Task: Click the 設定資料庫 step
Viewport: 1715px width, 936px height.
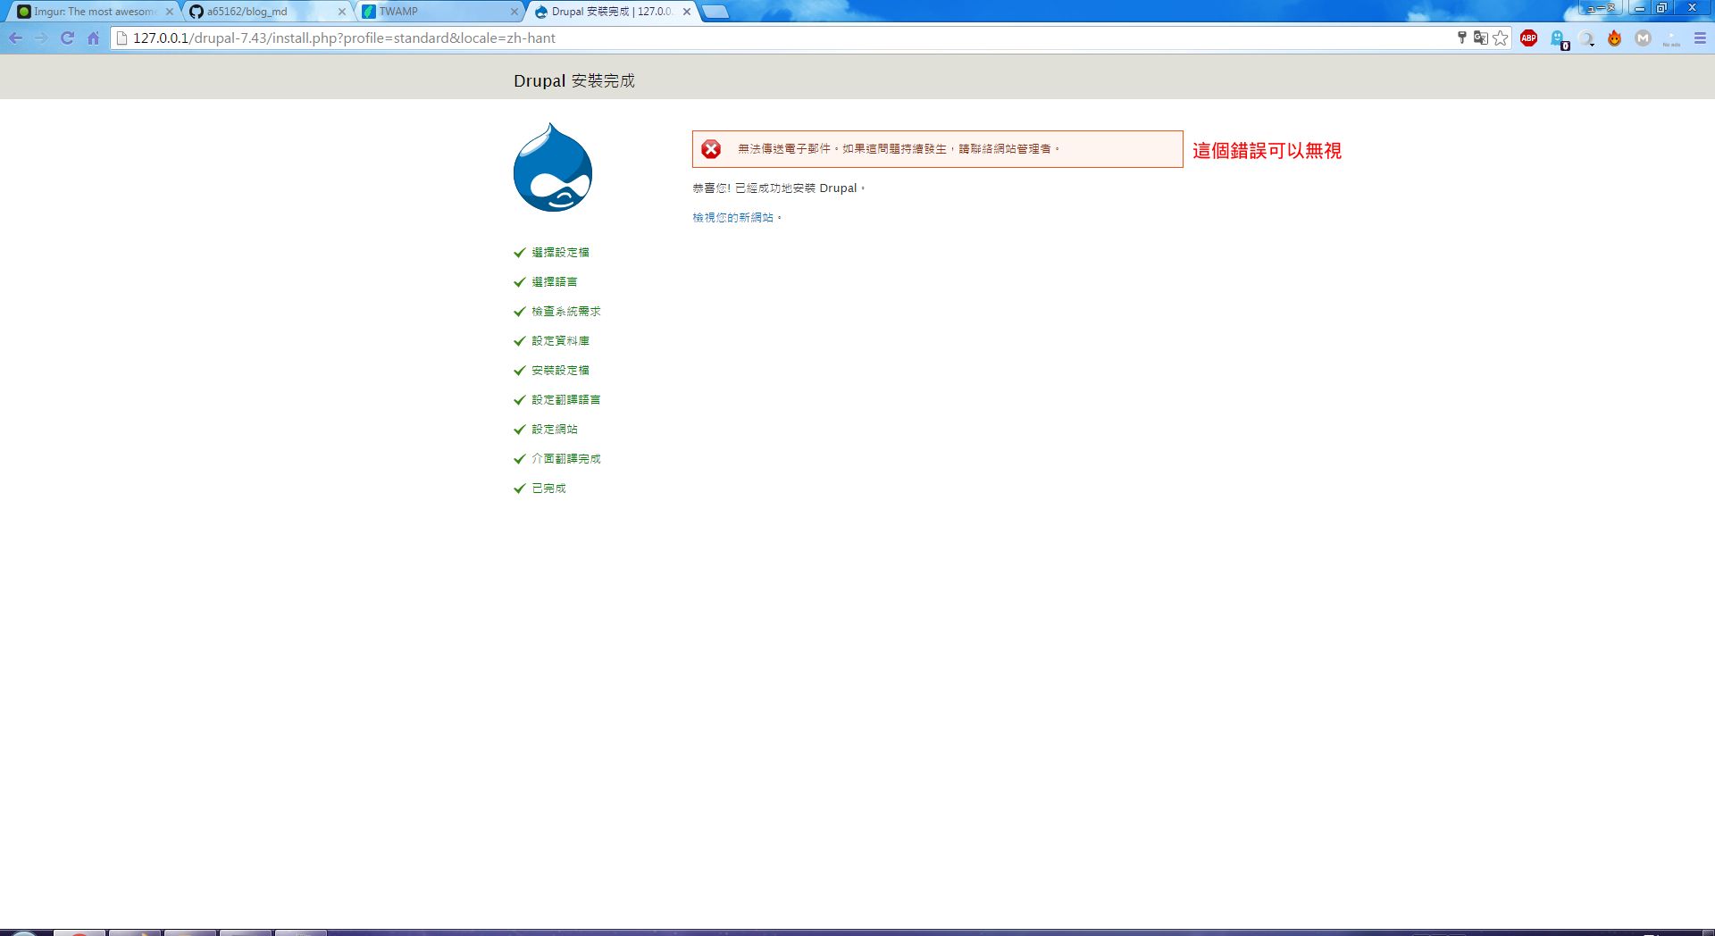Action: (560, 341)
